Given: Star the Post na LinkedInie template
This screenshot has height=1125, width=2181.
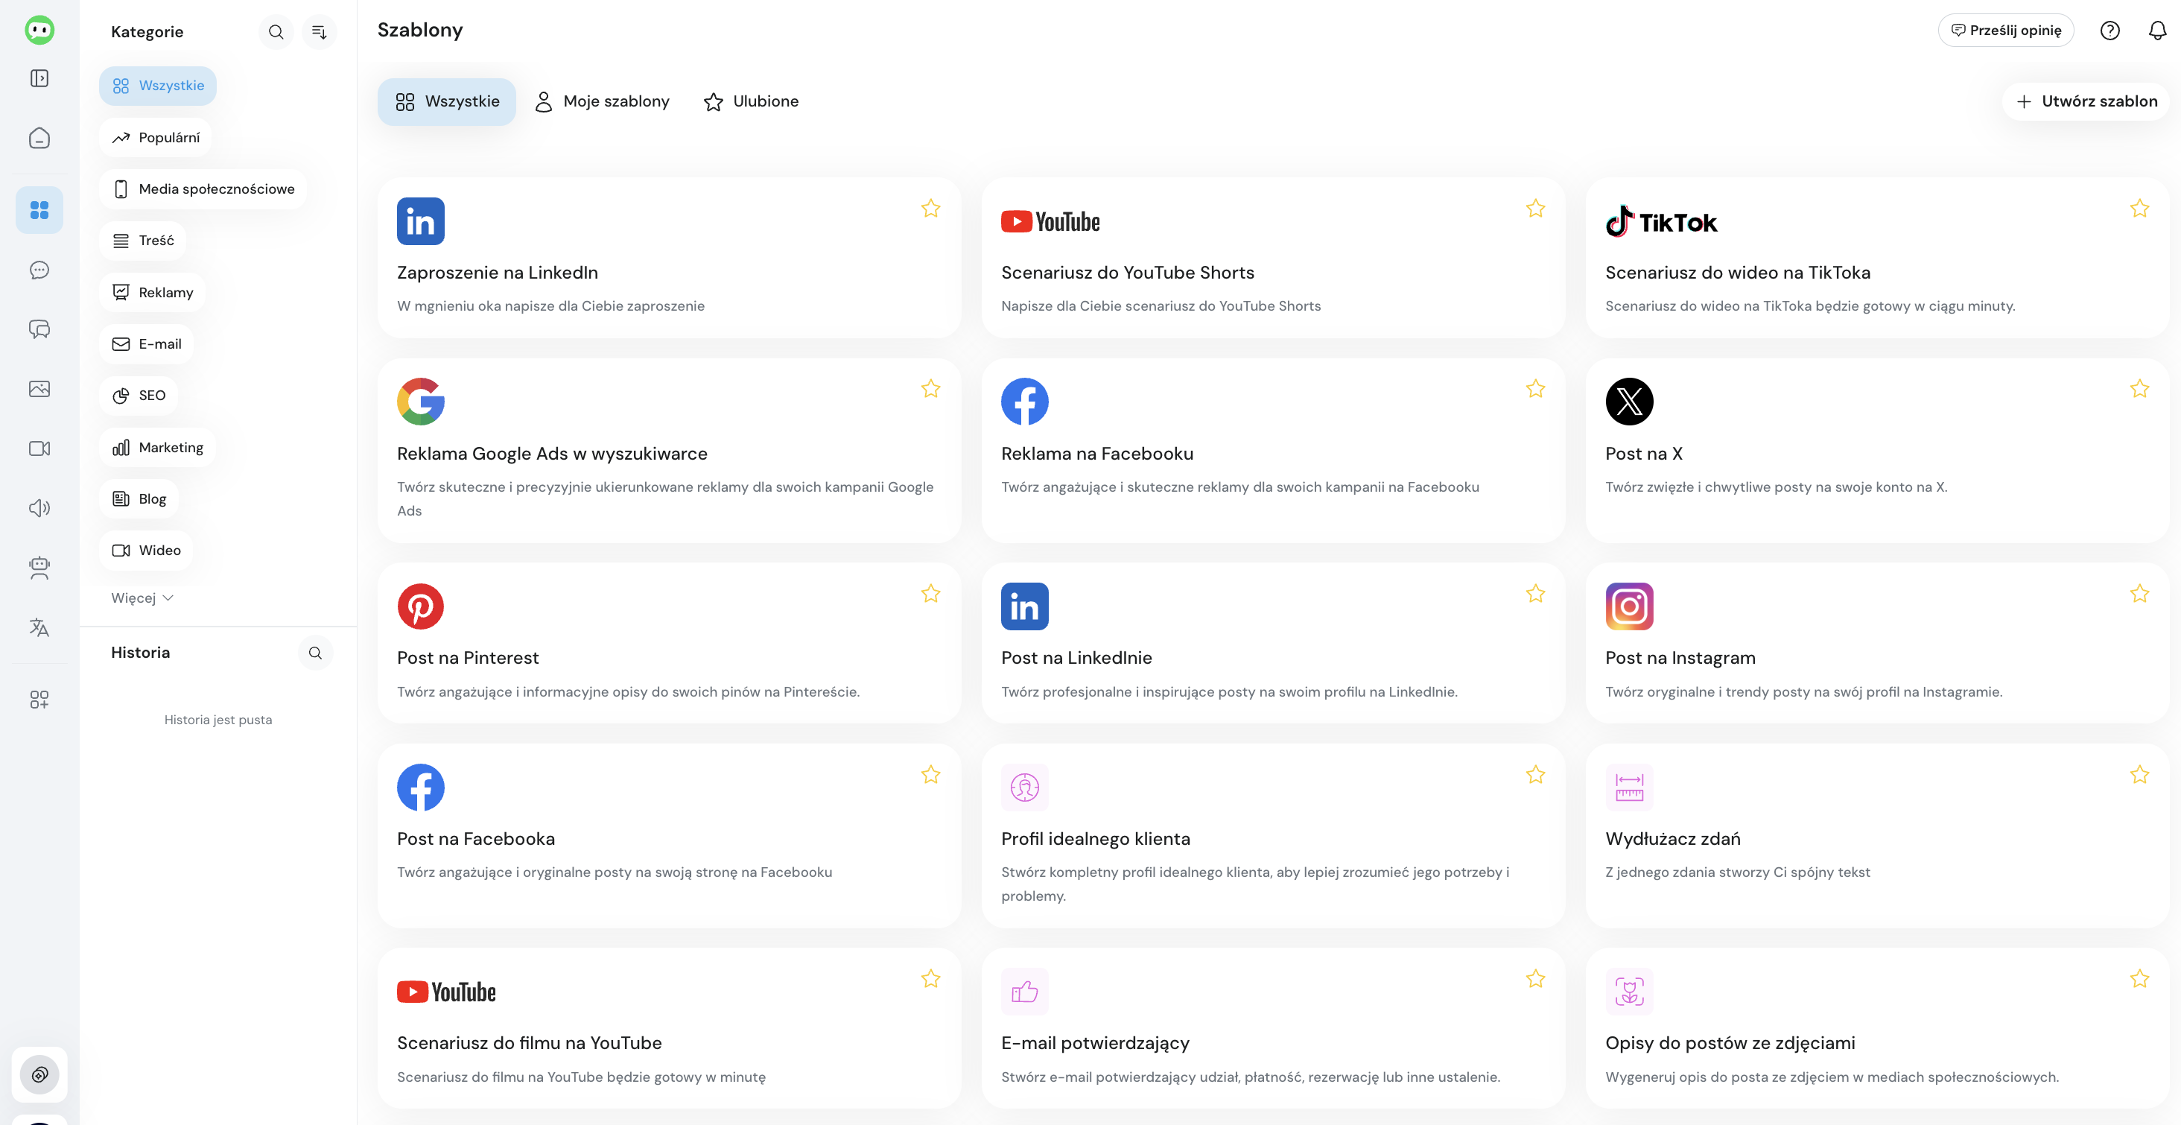Looking at the screenshot, I should 1535,594.
